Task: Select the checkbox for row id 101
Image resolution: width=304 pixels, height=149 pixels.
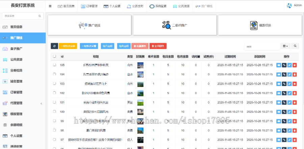Action: click(x=54, y=102)
